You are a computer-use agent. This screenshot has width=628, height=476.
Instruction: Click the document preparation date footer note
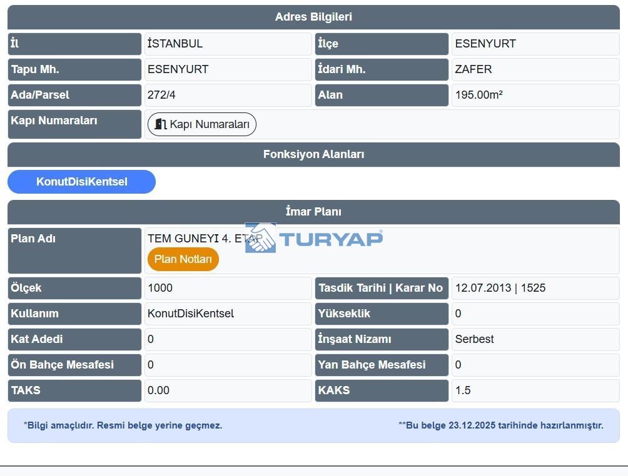tap(500, 425)
